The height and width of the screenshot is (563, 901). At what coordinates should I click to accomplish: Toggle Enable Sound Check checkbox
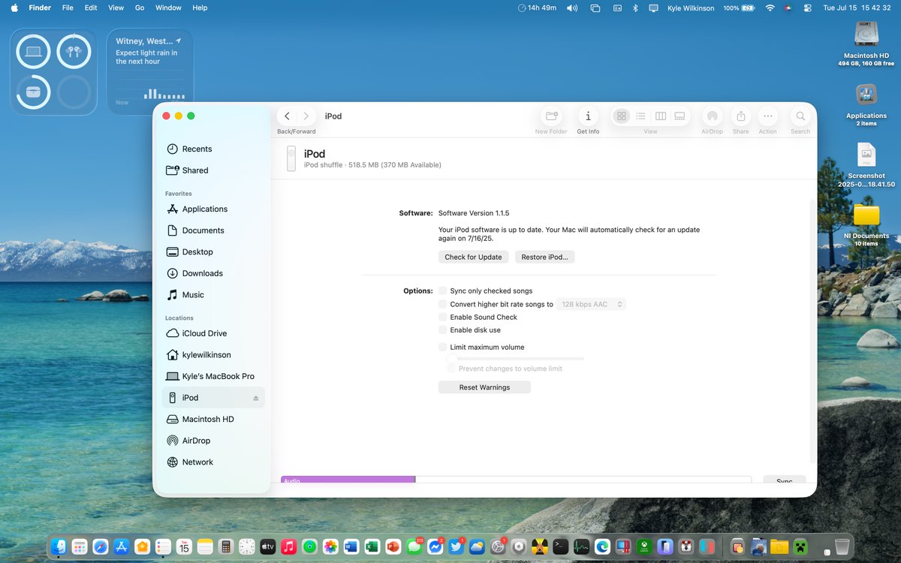pos(443,317)
